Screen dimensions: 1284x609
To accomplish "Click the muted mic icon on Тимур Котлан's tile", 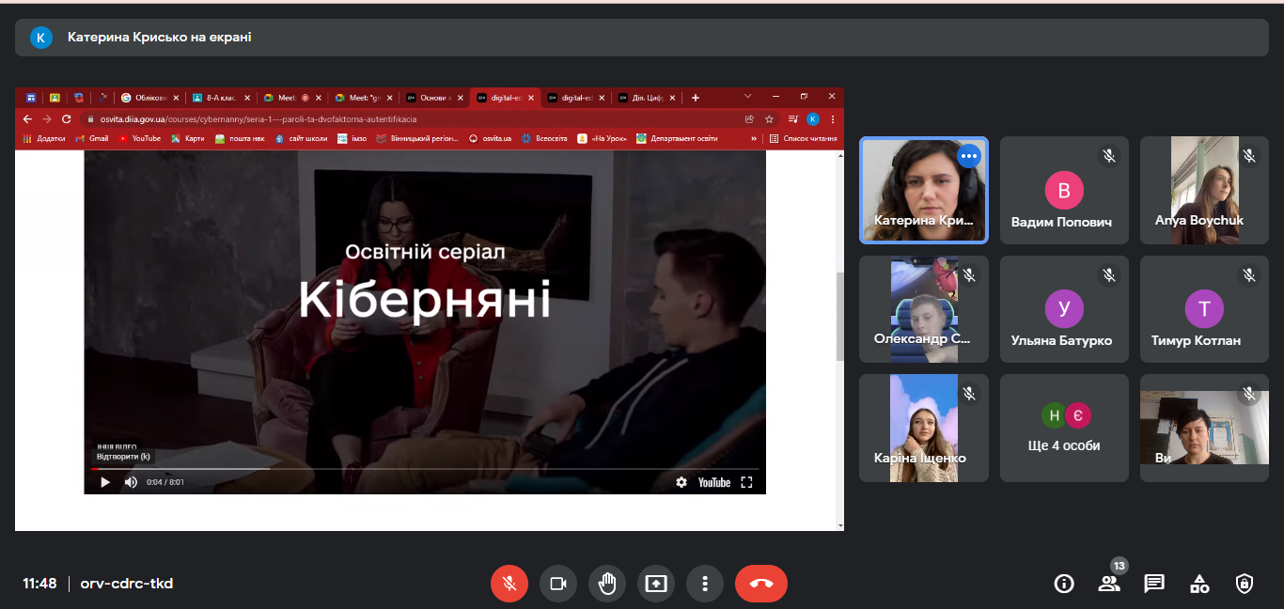I will tap(1249, 274).
